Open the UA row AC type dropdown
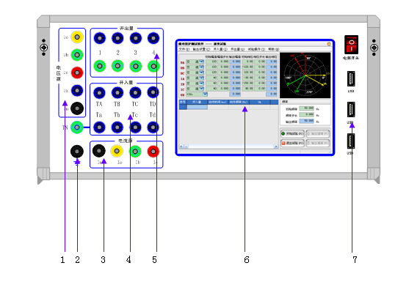This screenshot has width=409, height=282. 201,62
